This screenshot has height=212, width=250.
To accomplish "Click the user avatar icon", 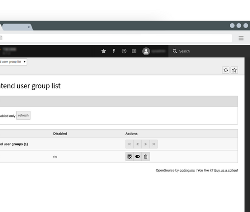I will (146, 51).
